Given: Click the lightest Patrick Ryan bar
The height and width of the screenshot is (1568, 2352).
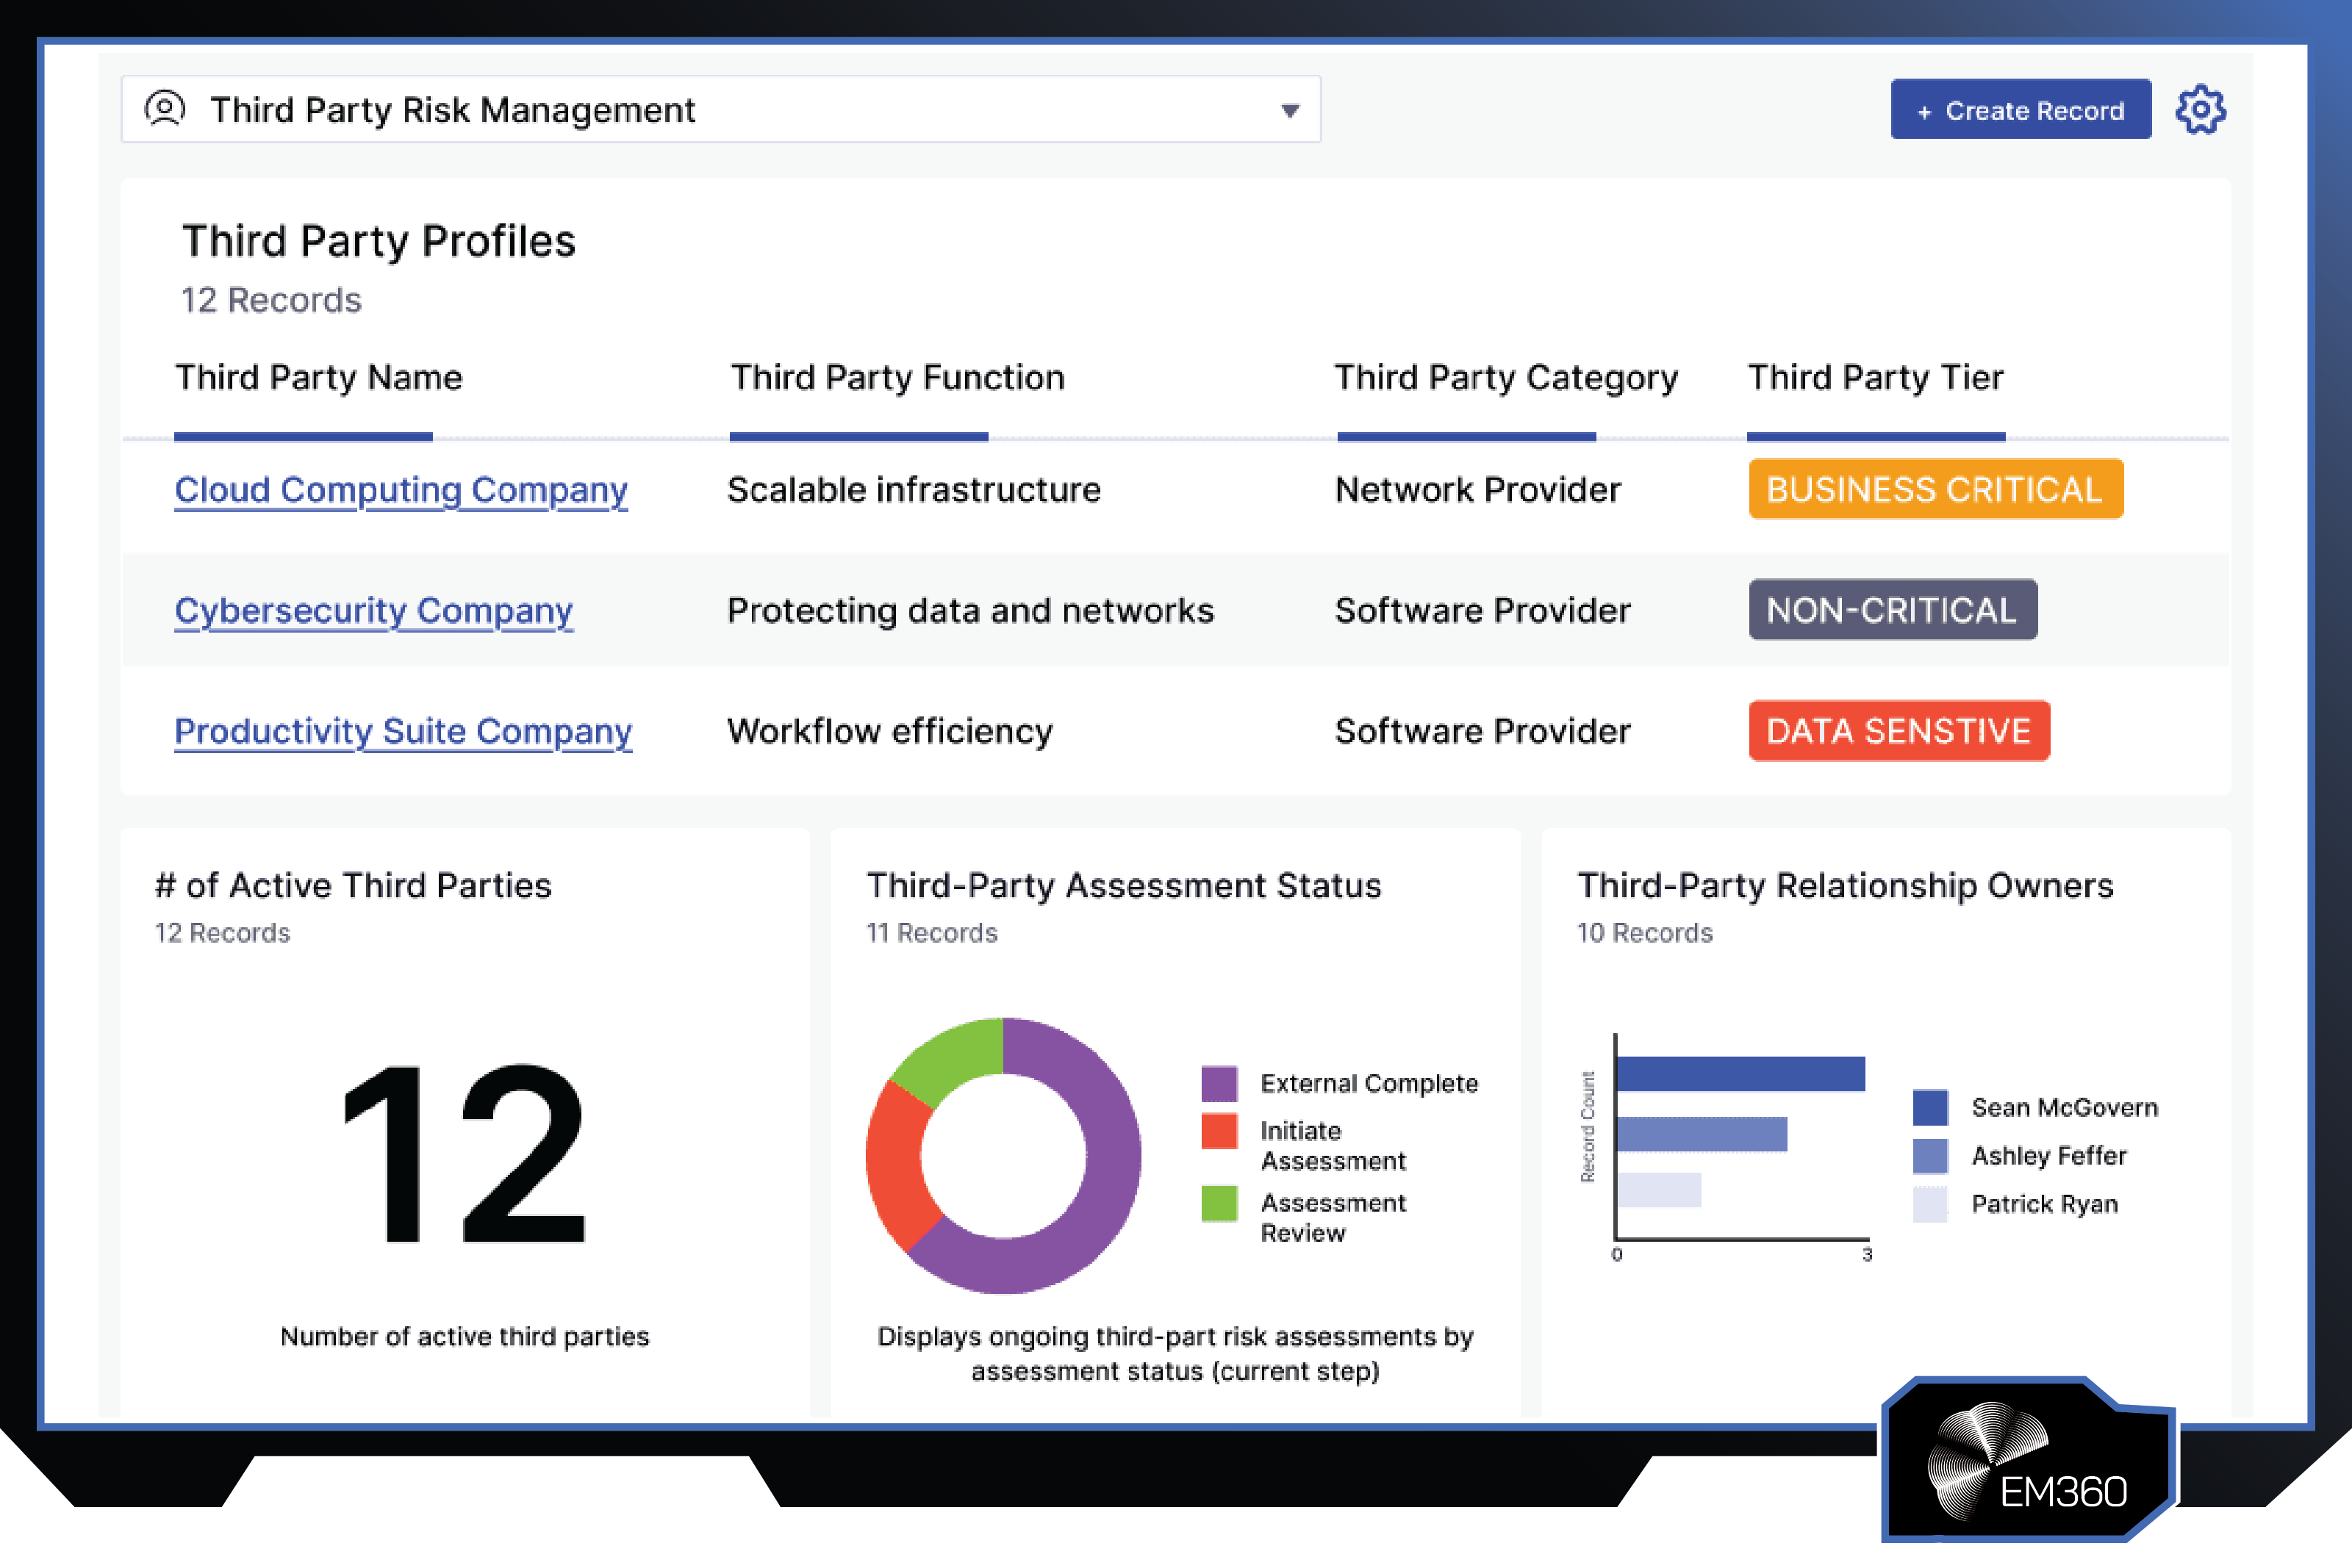Looking at the screenshot, I should [x=1659, y=1190].
